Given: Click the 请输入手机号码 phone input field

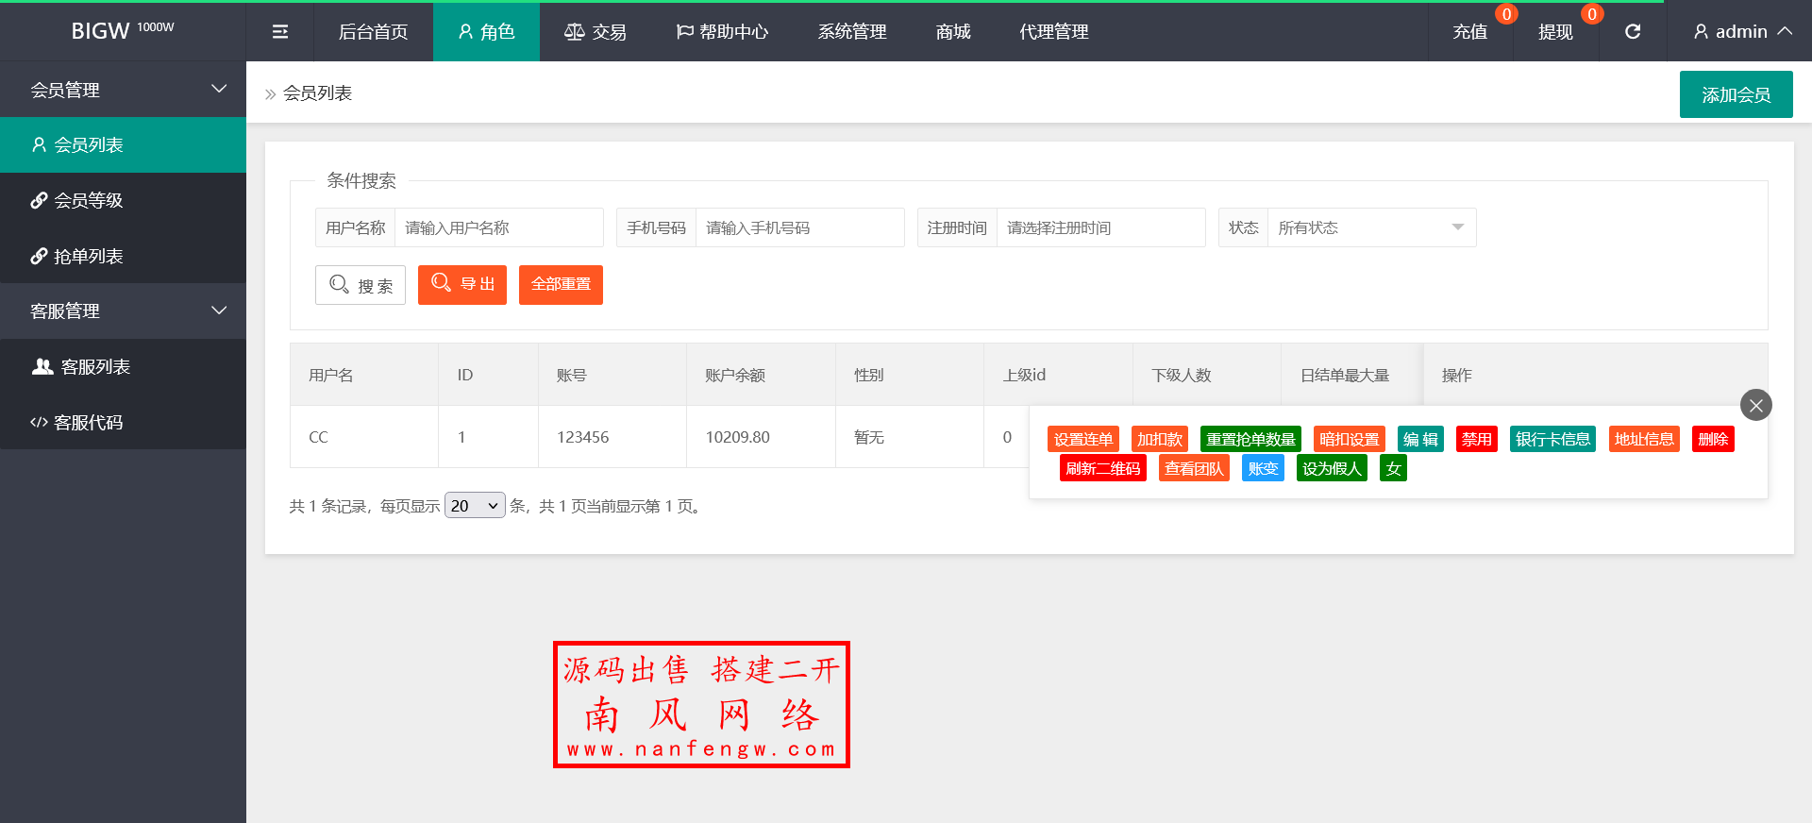Looking at the screenshot, I should (798, 227).
